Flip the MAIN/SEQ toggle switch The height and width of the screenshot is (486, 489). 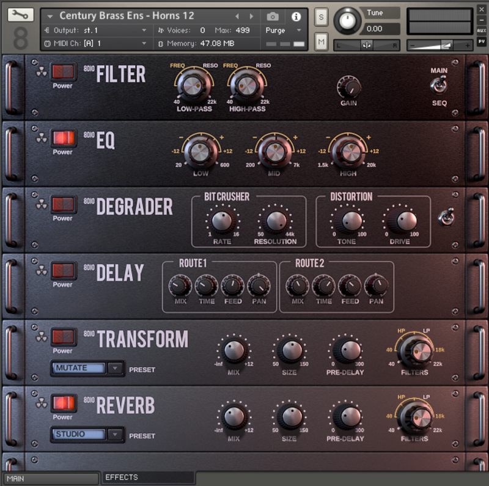[439, 86]
